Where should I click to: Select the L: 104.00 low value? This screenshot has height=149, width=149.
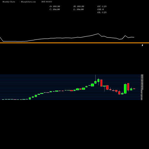tap(79, 10)
